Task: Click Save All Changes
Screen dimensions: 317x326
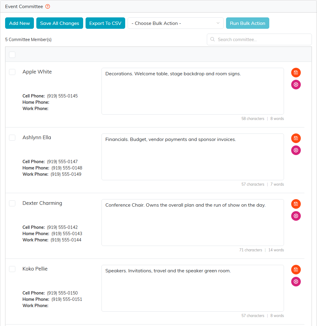Action: click(x=59, y=23)
